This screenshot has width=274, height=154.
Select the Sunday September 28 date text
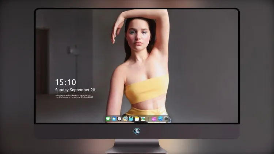coord(75,90)
